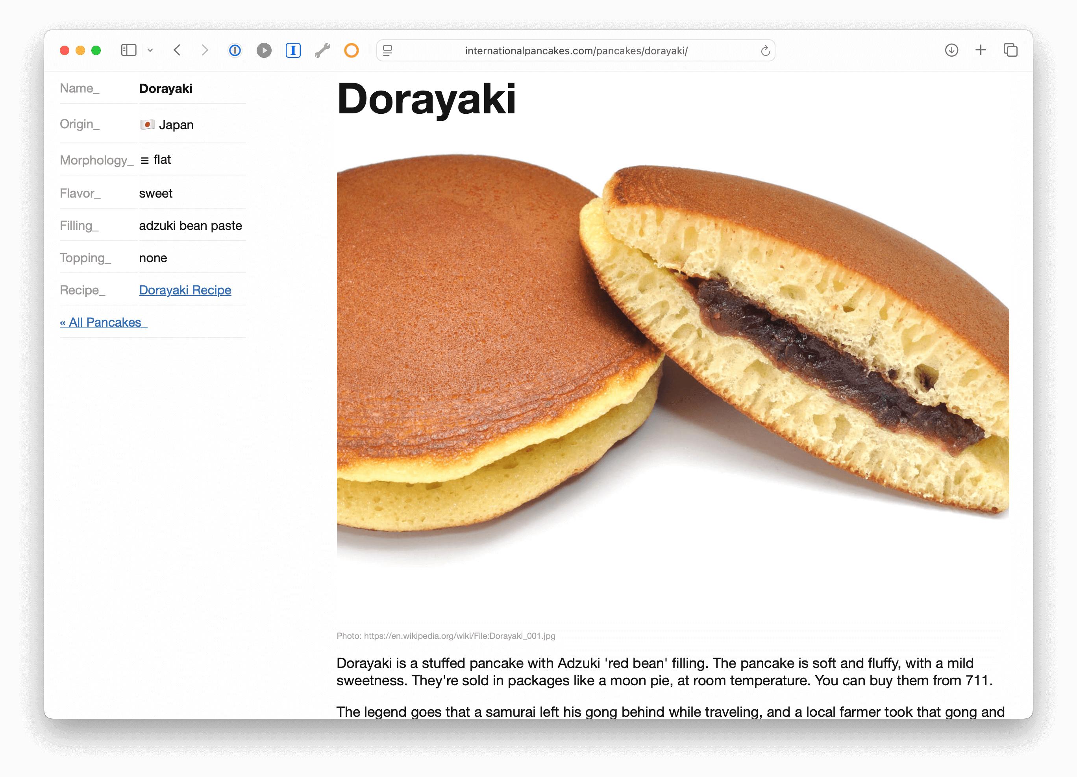Screen dimensions: 1077x777
Task: Expand the sidebar options chevron
Action: [150, 50]
